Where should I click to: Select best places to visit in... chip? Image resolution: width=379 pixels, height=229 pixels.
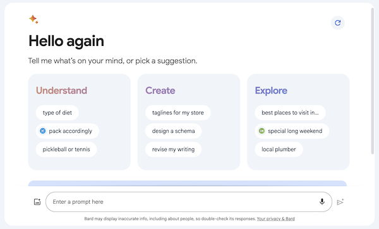(290, 113)
